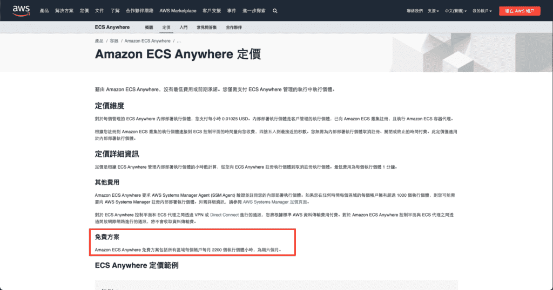Screen dimensions: 553x290
Task: Open the search magnifier icon
Action: click(275, 11)
